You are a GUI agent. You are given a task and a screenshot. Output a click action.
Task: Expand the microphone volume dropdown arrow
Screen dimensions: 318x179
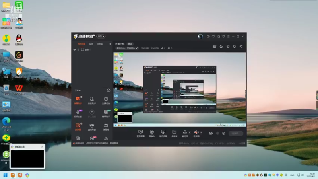(190, 133)
